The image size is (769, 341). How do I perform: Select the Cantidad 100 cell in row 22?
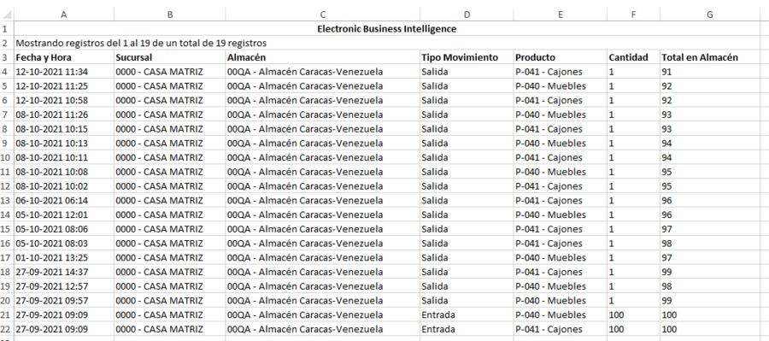tap(633, 329)
